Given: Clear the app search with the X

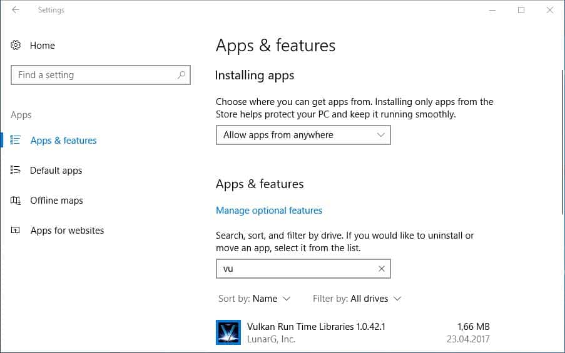Looking at the screenshot, I should (x=381, y=269).
